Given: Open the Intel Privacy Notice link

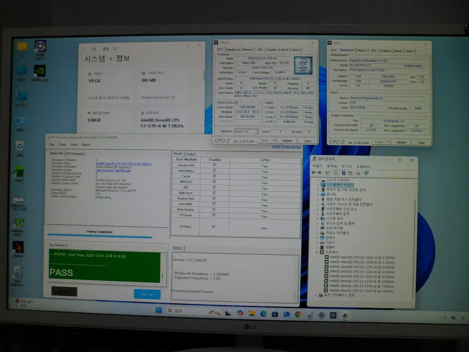Looking at the screenshot, I should click(286, 147).
